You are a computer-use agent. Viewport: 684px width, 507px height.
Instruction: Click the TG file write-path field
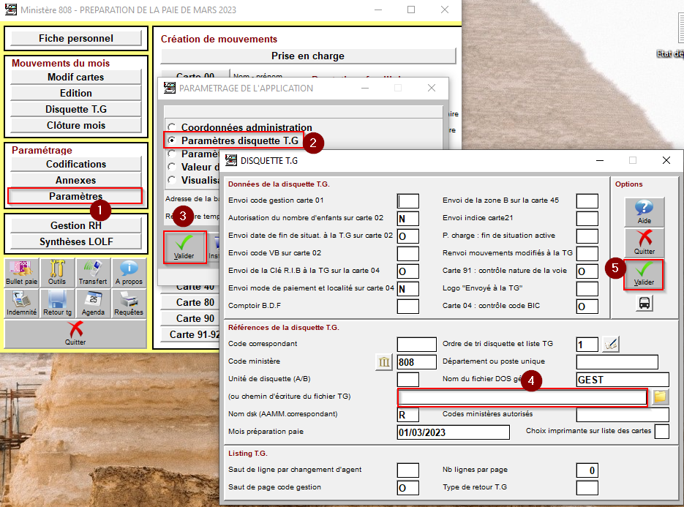pos(522,397)
